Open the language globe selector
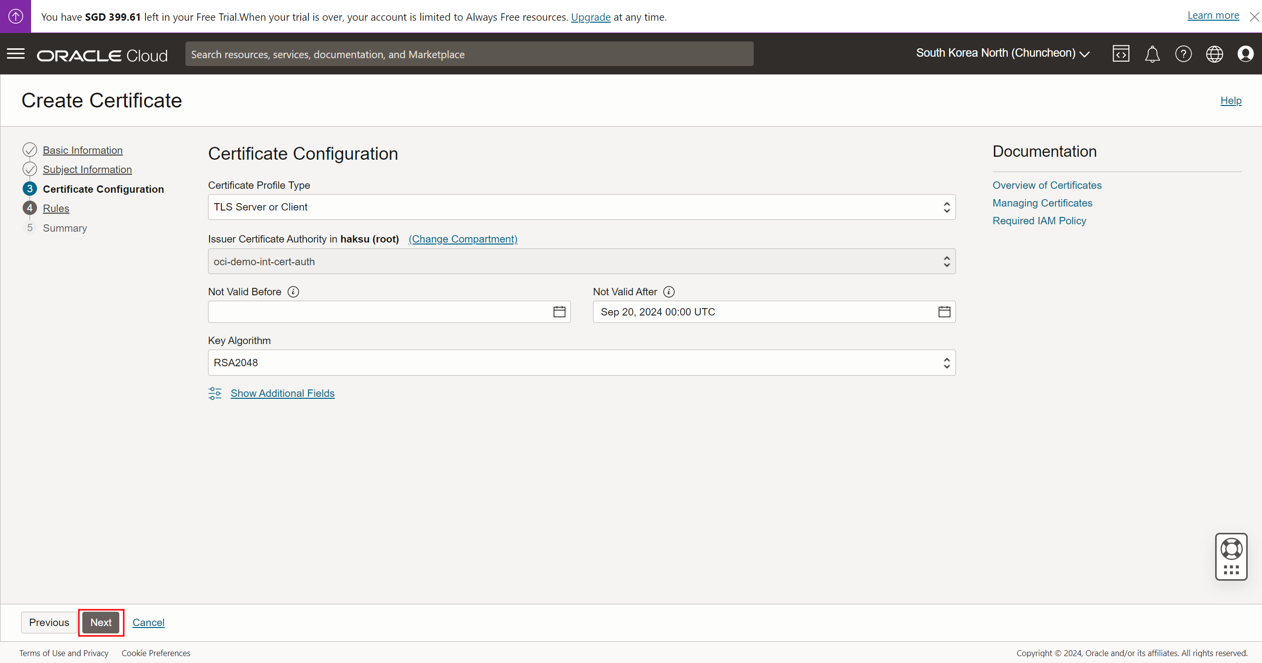The height and width of the screenshot is (663, 1262). coord(1214,54)
